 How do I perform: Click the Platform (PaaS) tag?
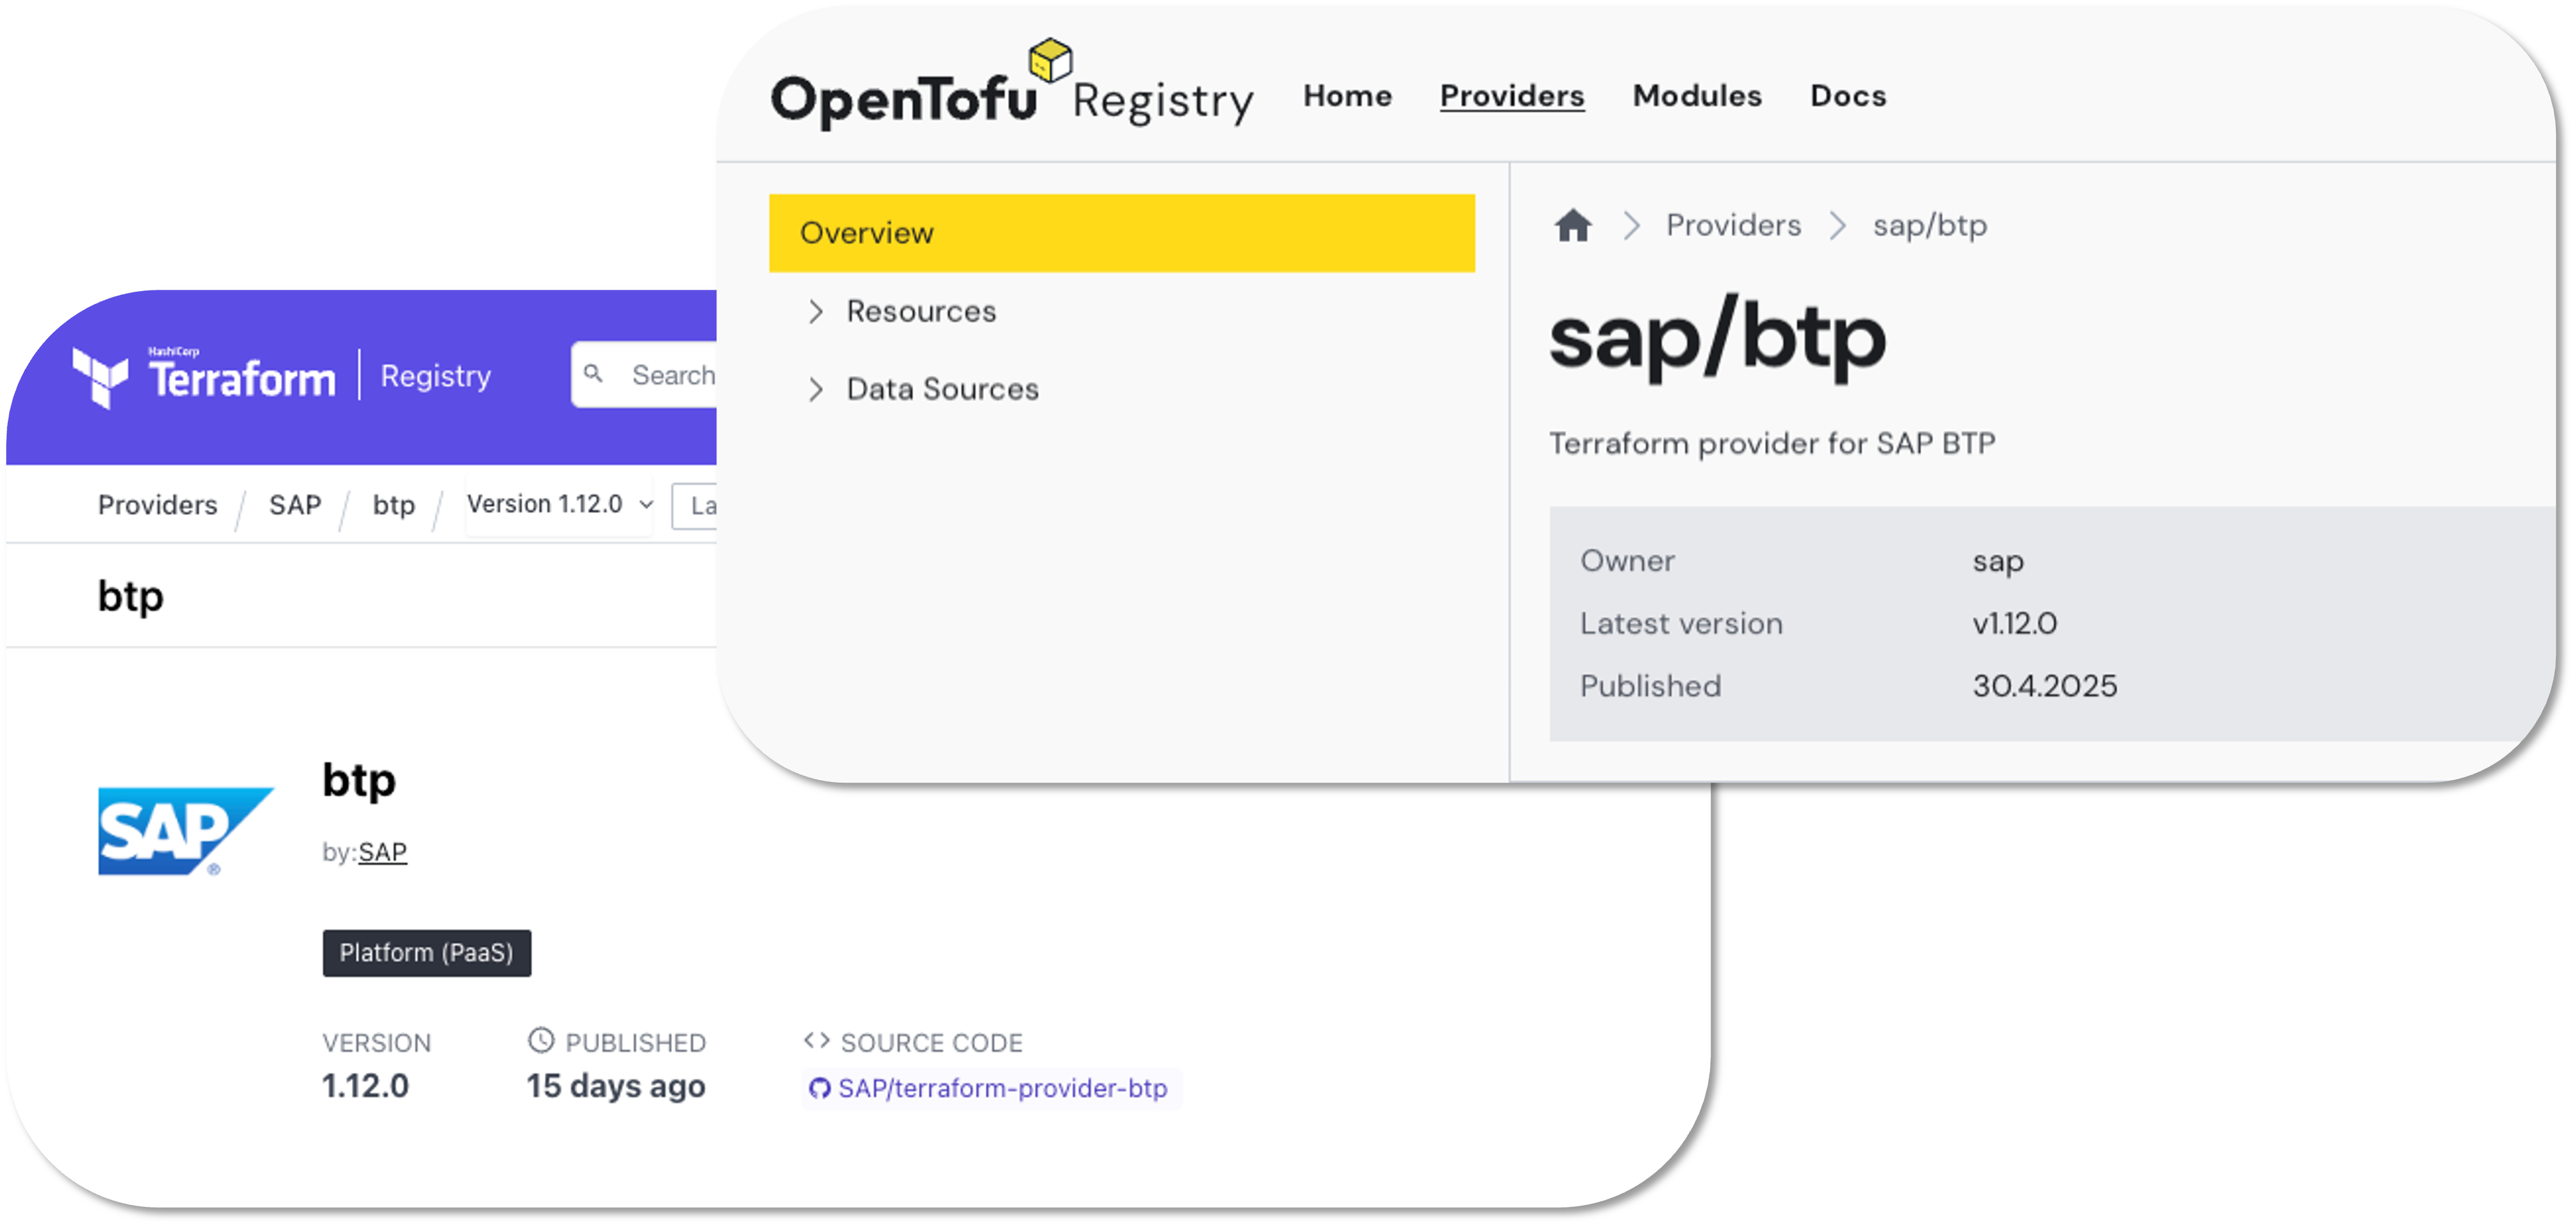(x=426, y=952)
